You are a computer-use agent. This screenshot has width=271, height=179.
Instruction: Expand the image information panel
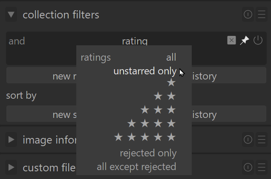(x=12, y=140)
